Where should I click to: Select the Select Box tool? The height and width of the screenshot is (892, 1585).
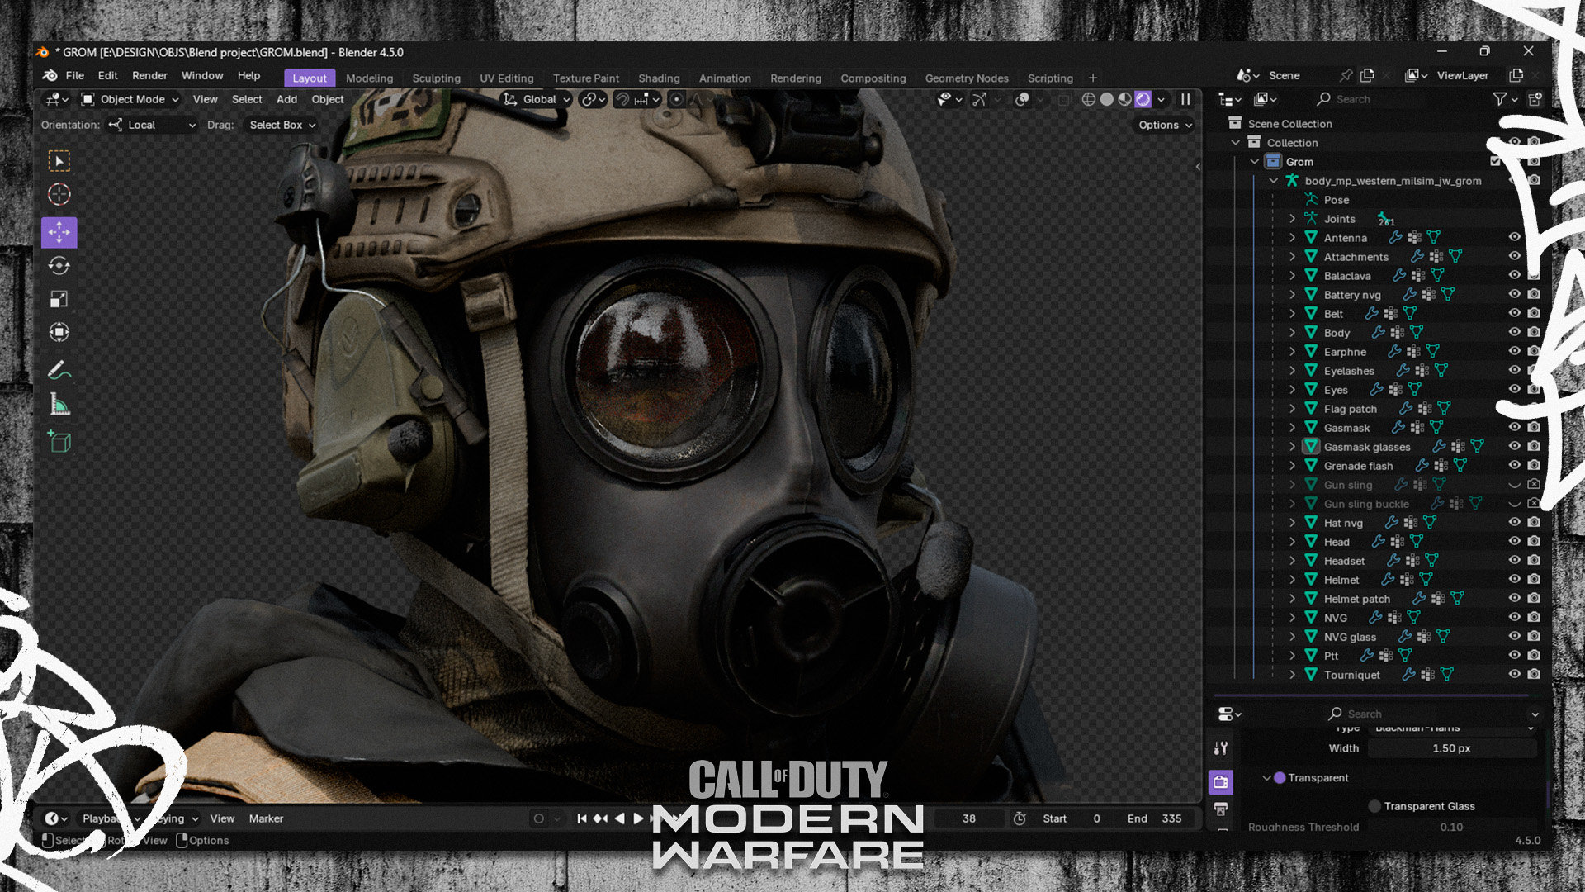59,160
